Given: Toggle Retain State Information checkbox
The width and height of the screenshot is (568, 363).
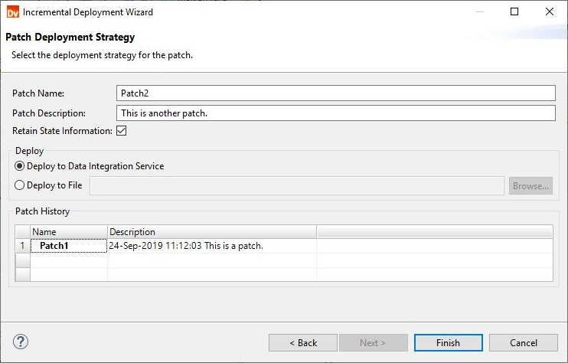Looking at the screenshot, I should [122, 131].
